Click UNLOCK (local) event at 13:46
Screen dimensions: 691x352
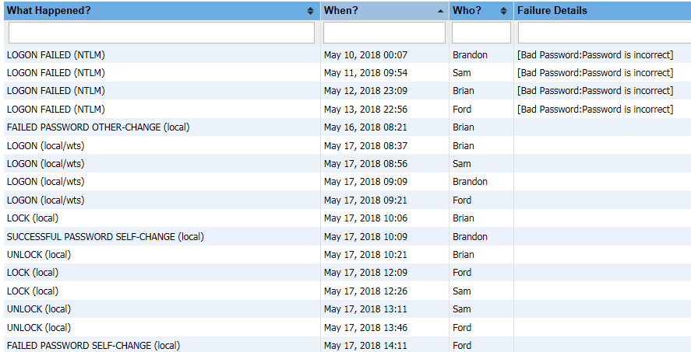(39, 328)
